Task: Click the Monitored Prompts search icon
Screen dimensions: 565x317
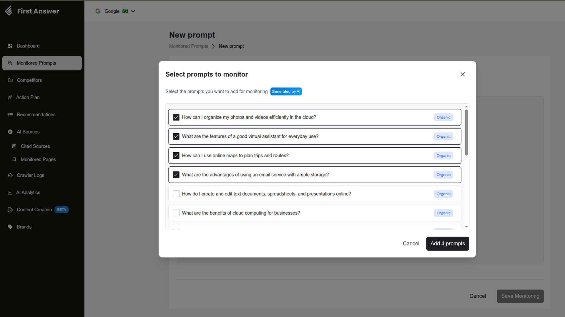Action: tap(10, 63)
